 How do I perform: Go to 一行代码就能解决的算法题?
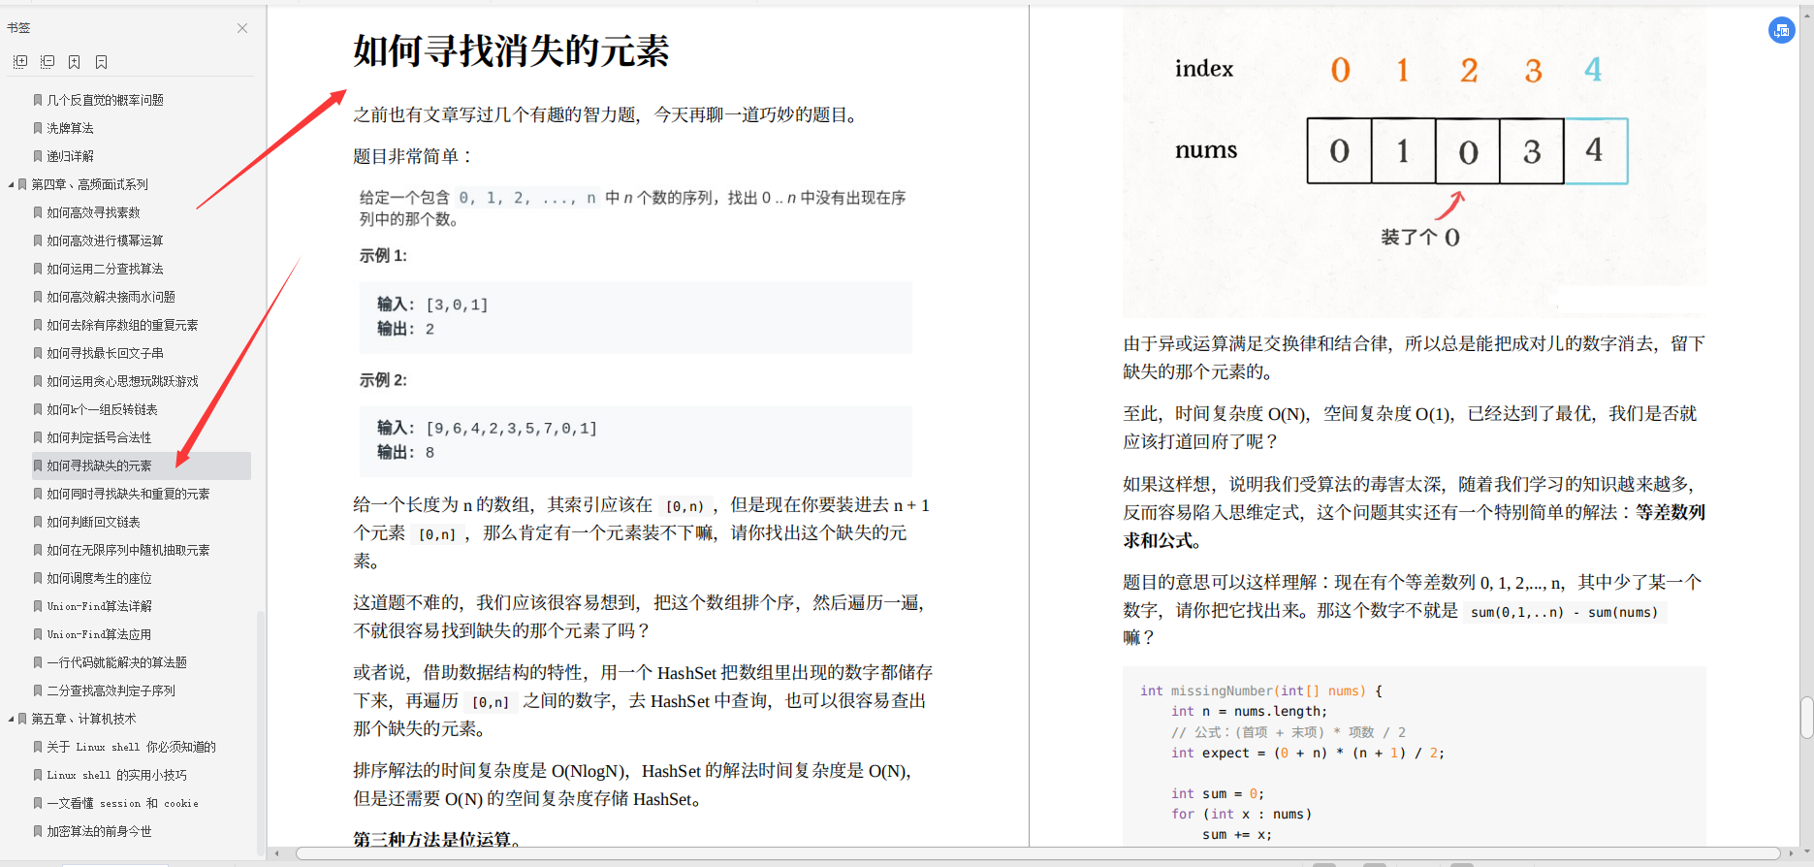pyautogui.click(x=116, y=662)
